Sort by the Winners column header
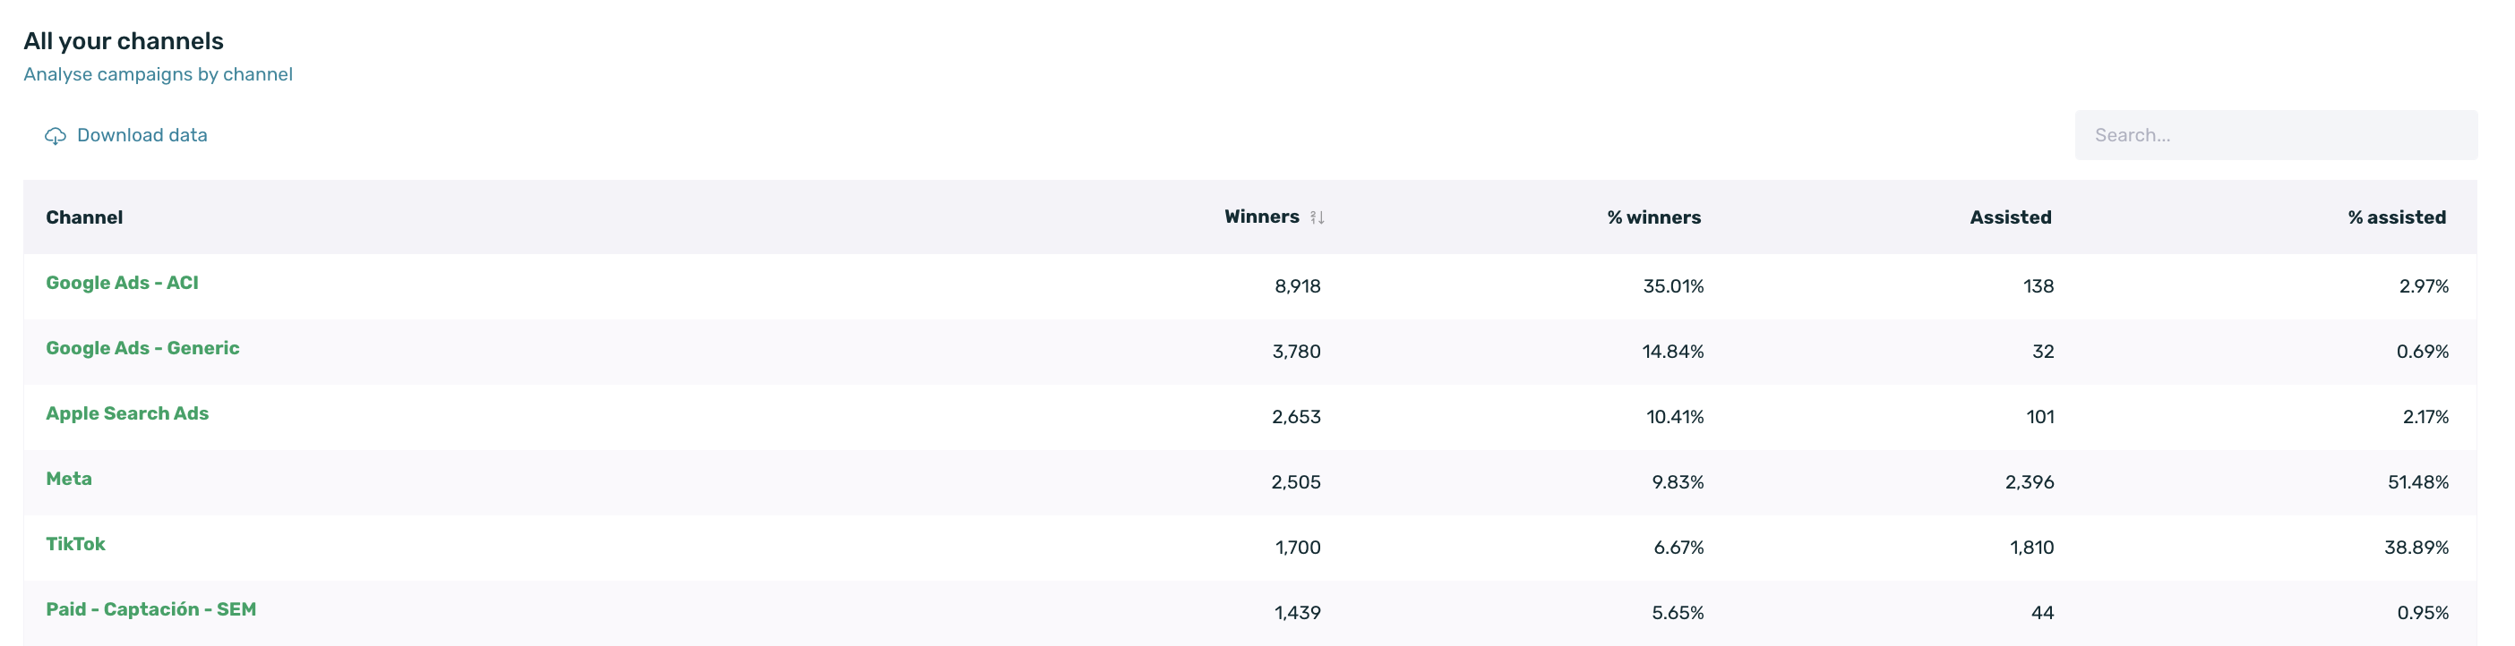 point(1261,217)
